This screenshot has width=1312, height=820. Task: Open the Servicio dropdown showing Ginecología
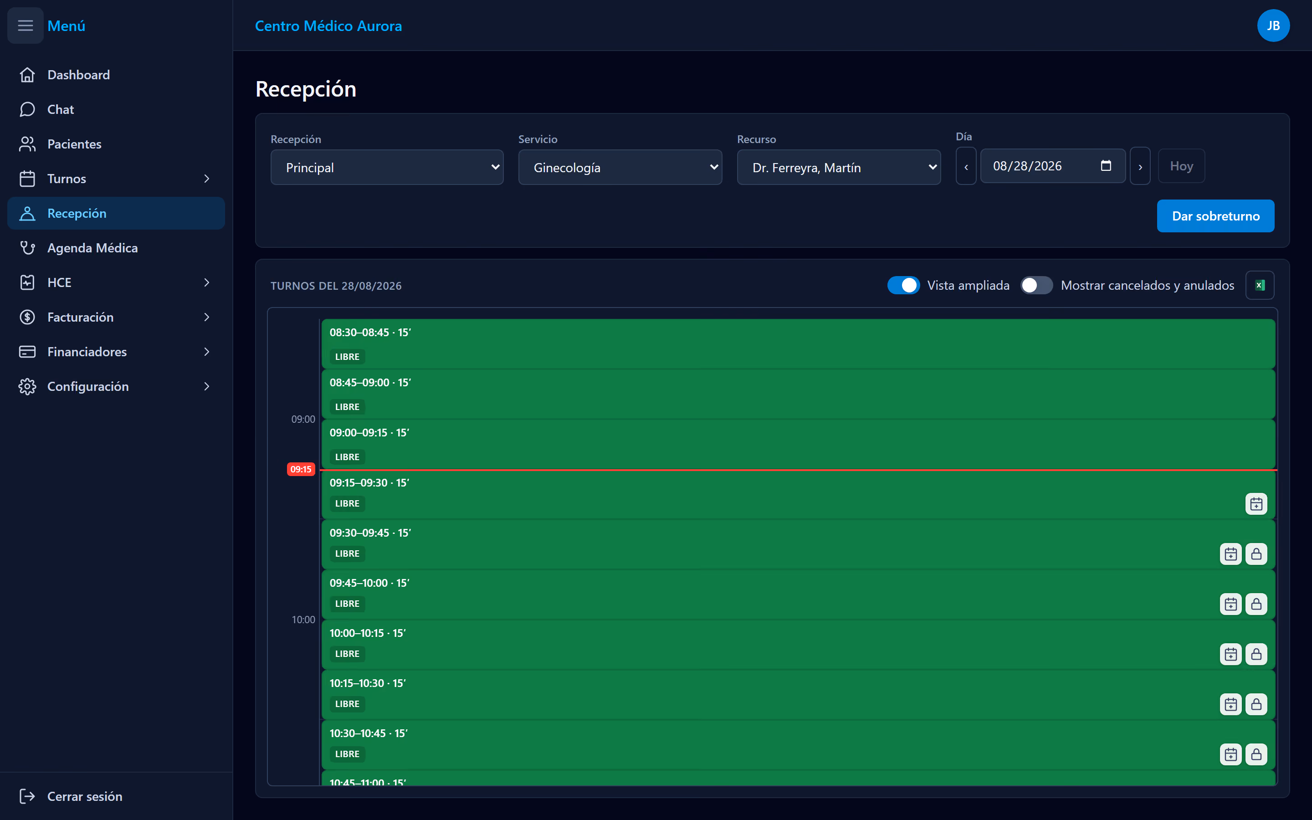coord(620,168)
